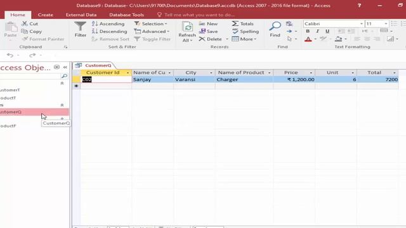The height and width of the screenshot is (228, 406).
Task: Click the new record row selector asterisk
Action: 76,86
